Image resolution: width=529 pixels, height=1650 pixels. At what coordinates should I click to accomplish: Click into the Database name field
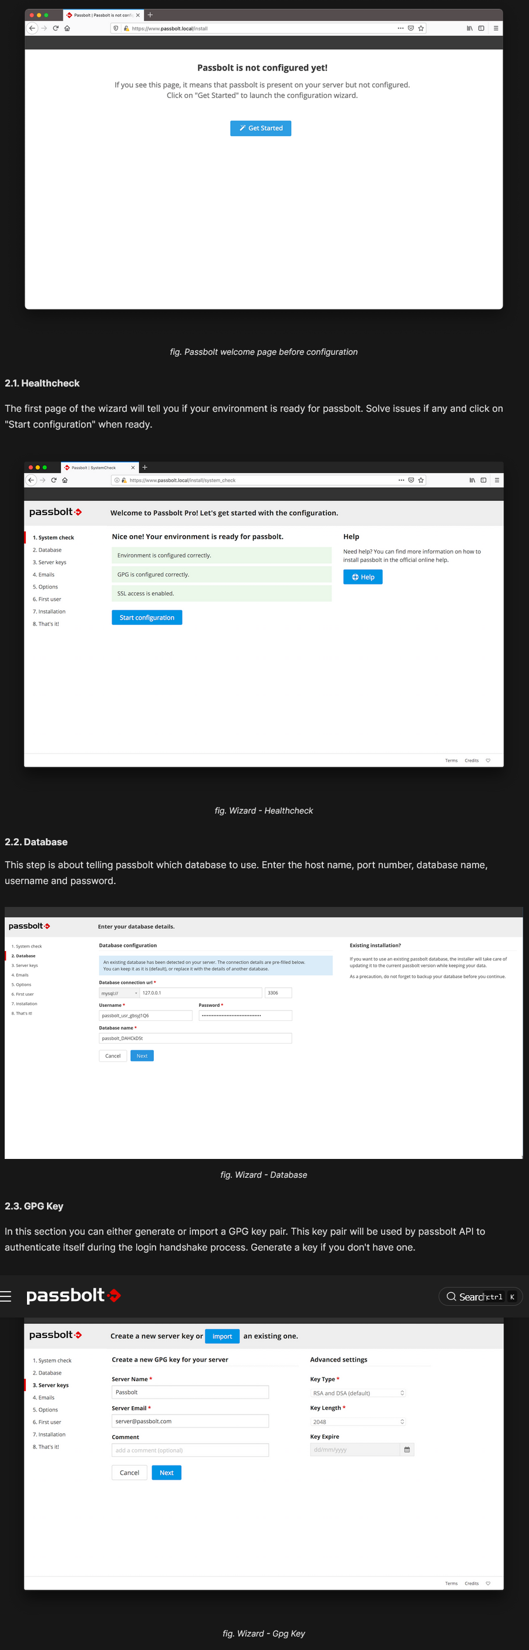pyautogui.click(x=195, y=1039)
